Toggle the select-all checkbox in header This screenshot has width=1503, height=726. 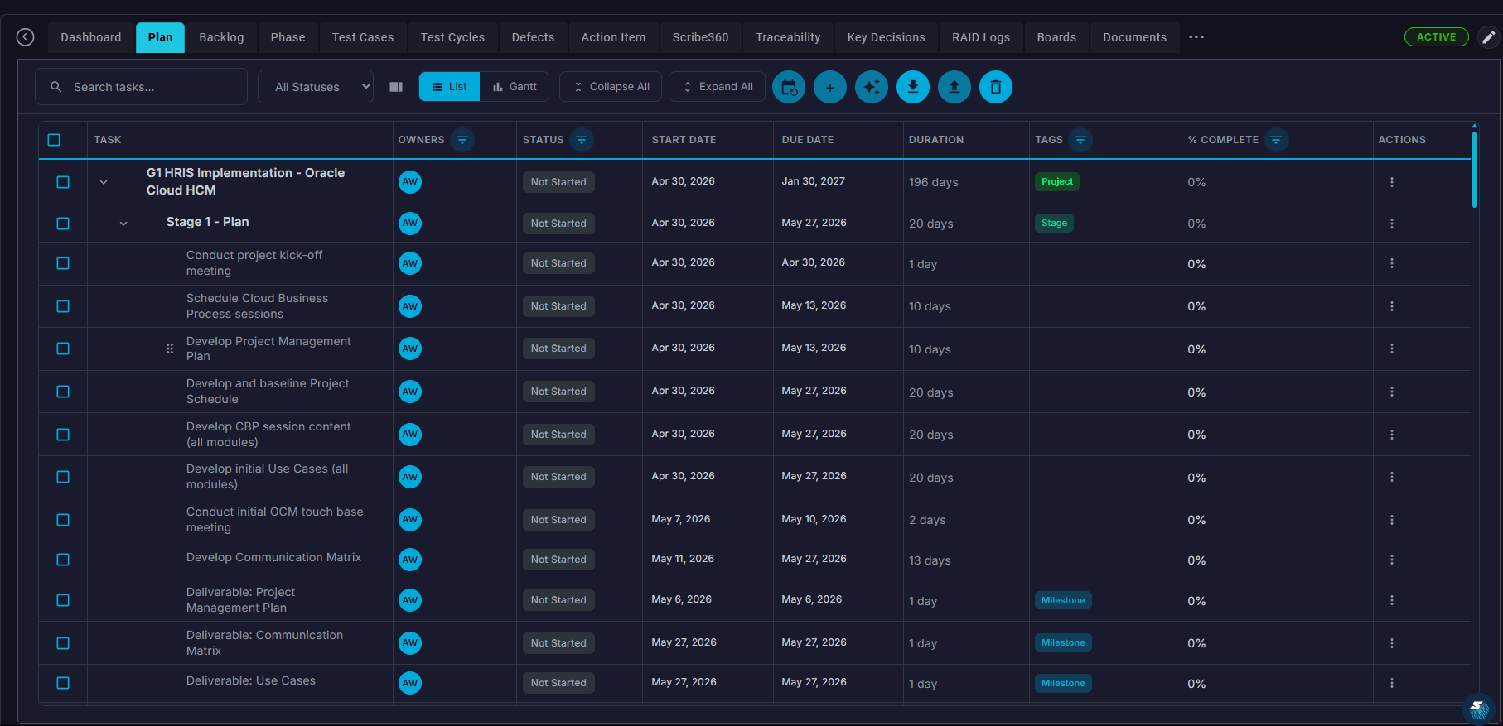[54, 140]
